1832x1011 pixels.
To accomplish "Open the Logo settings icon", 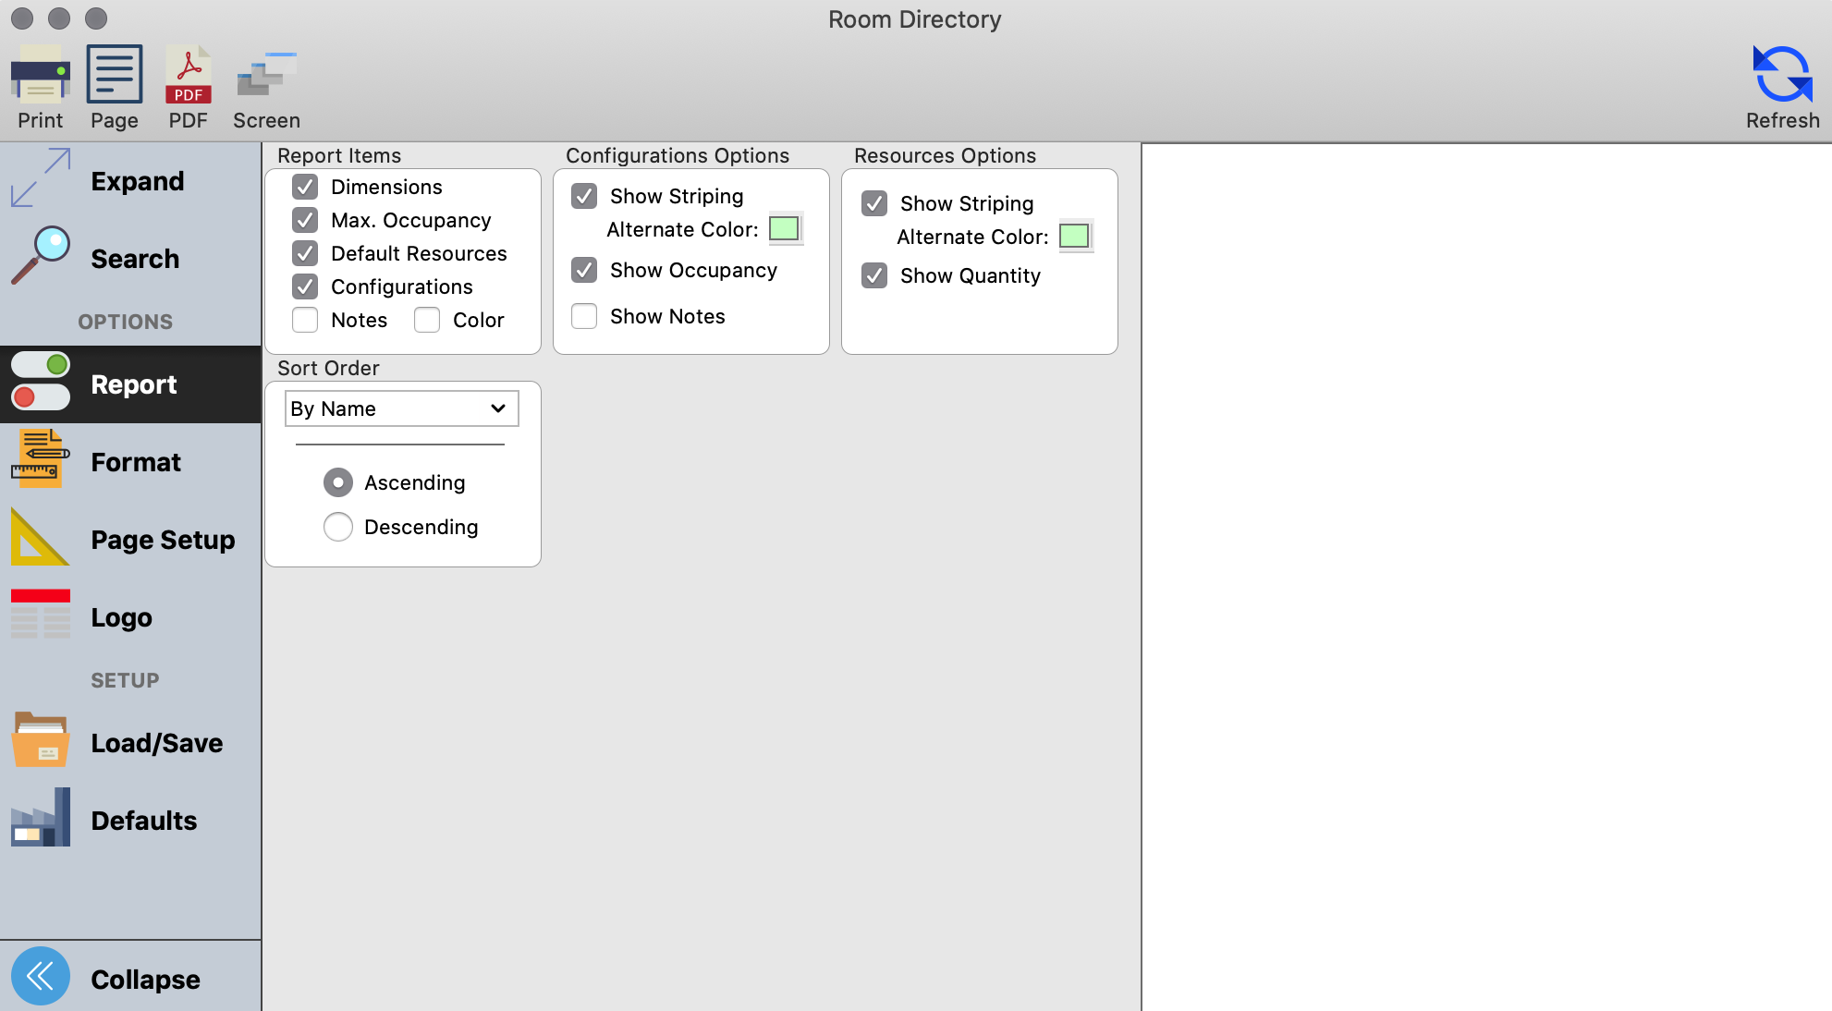I will (x=41, y=615).
